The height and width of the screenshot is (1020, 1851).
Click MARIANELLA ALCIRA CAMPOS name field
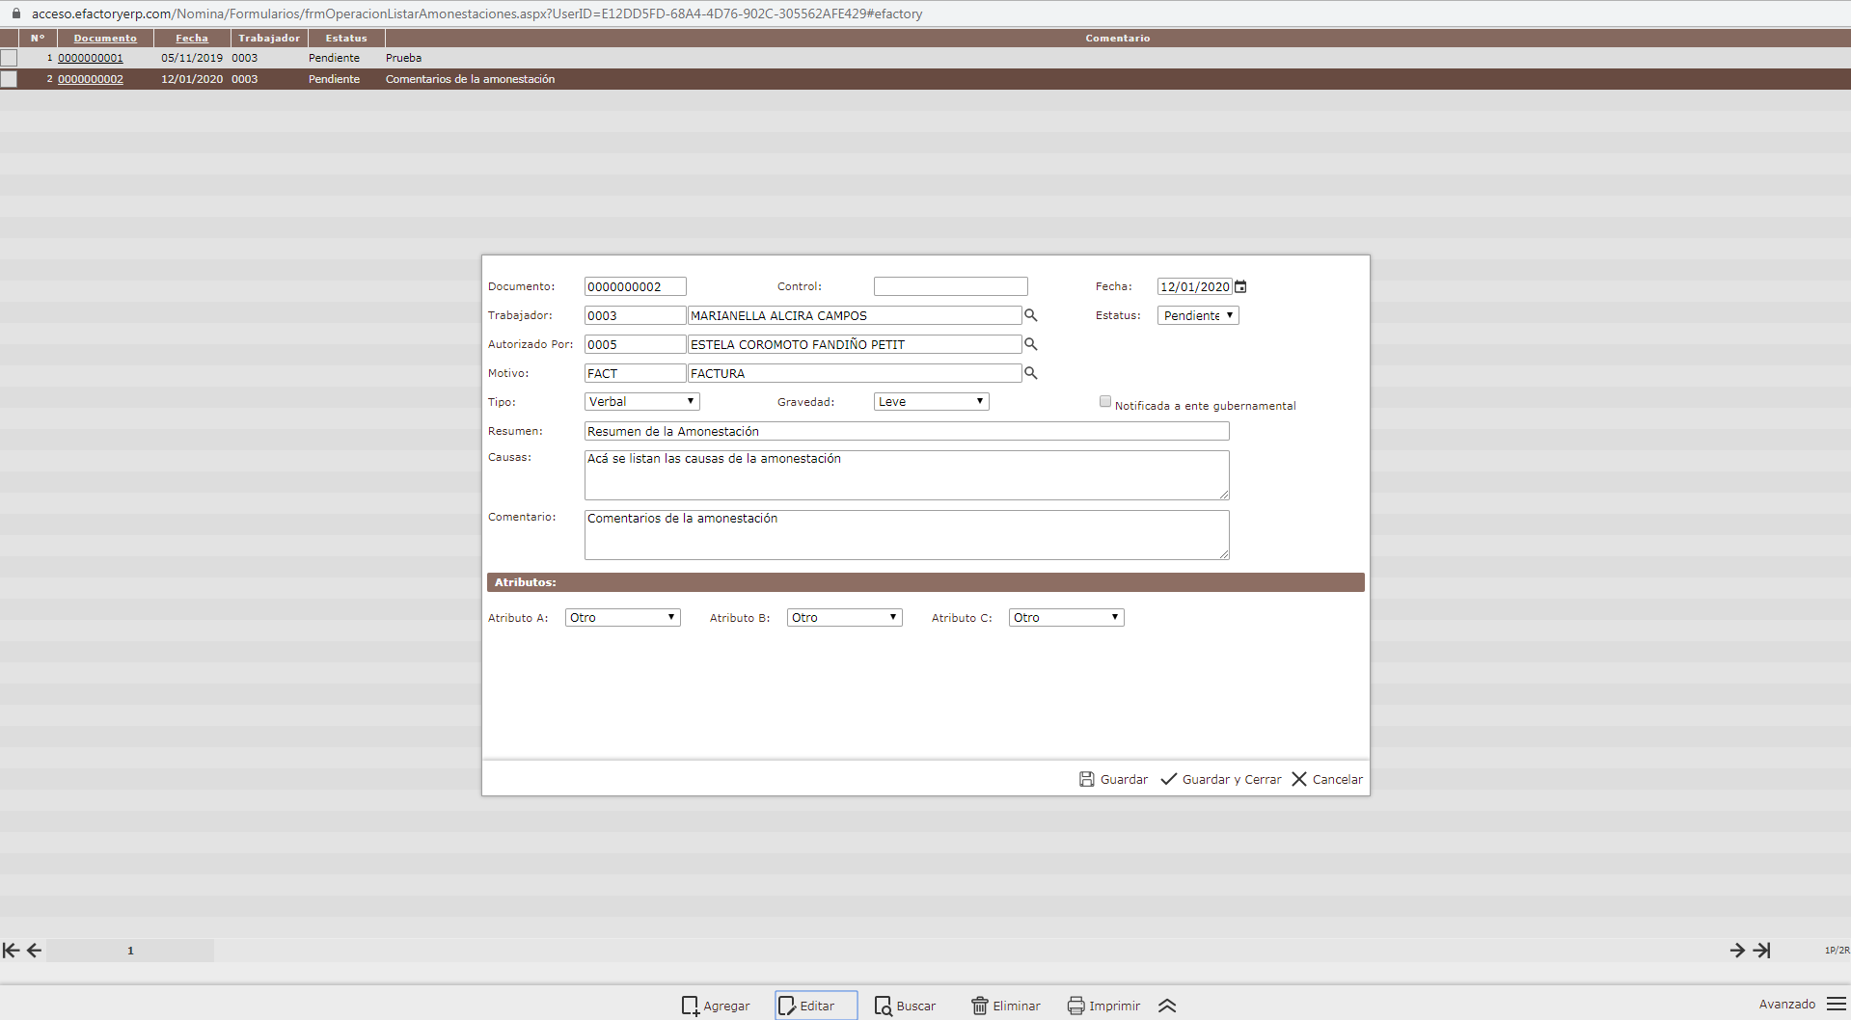pos(855,315)
